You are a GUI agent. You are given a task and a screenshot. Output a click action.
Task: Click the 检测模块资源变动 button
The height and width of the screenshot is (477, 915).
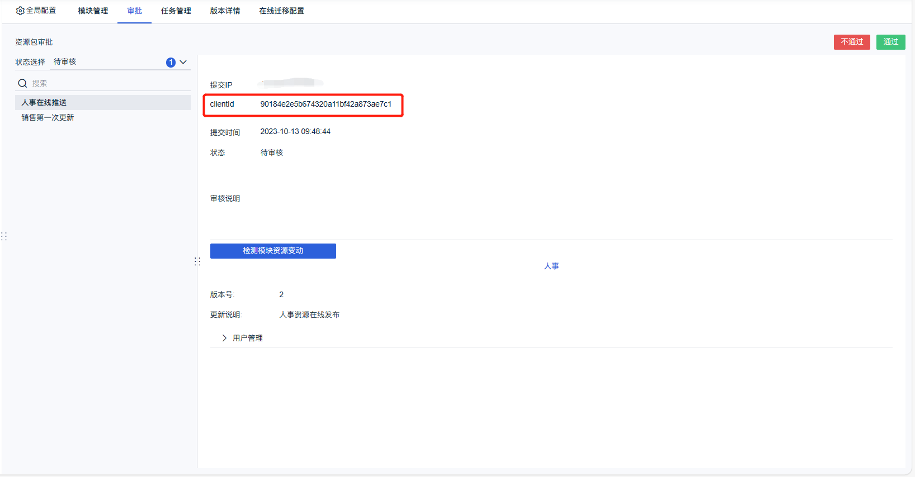pos(273,251)
